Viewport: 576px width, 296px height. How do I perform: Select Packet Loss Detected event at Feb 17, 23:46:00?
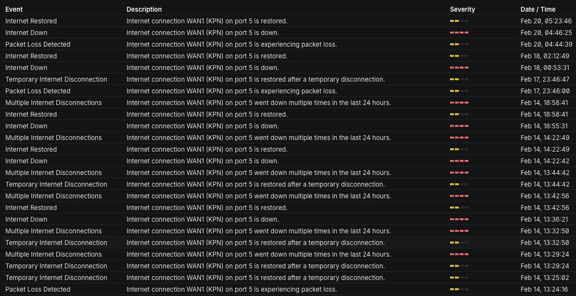38,91
